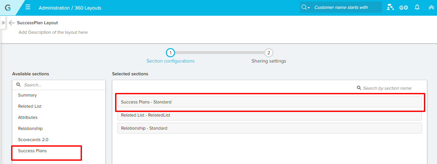437x164 pixels.
Task: Select Summary in Available sections
Action: click(x=28, y=95)
